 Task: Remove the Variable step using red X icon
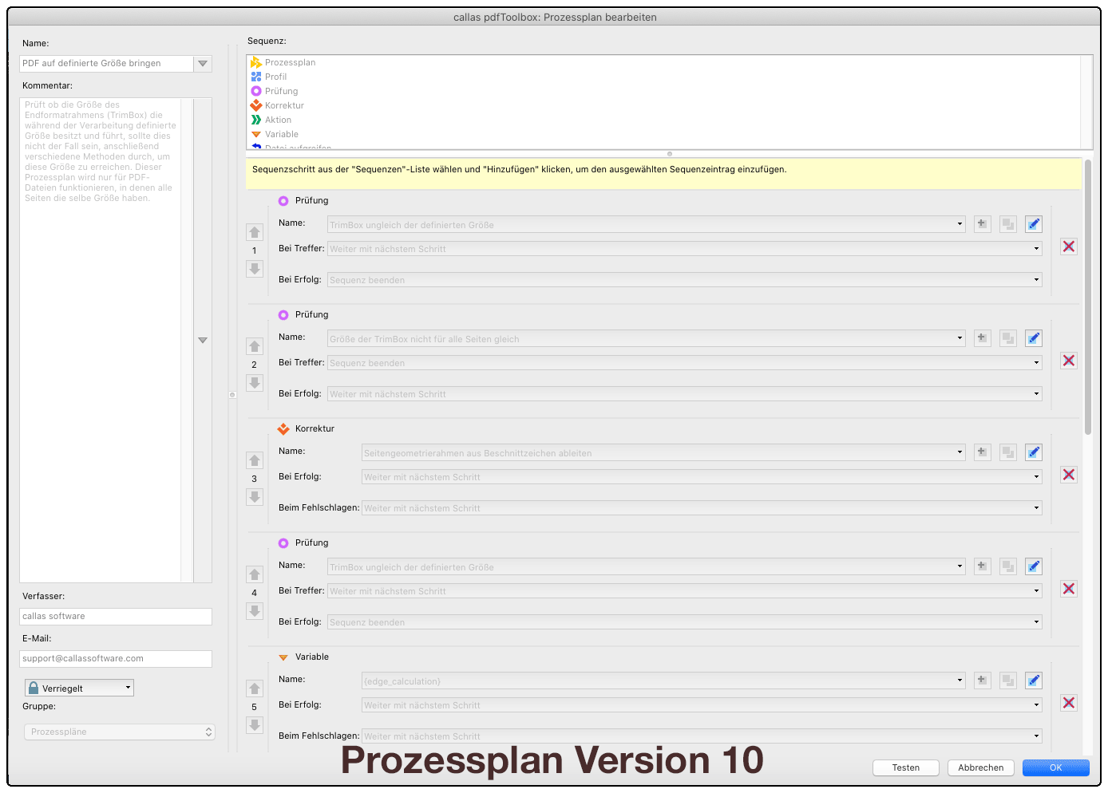[1068, 703]
